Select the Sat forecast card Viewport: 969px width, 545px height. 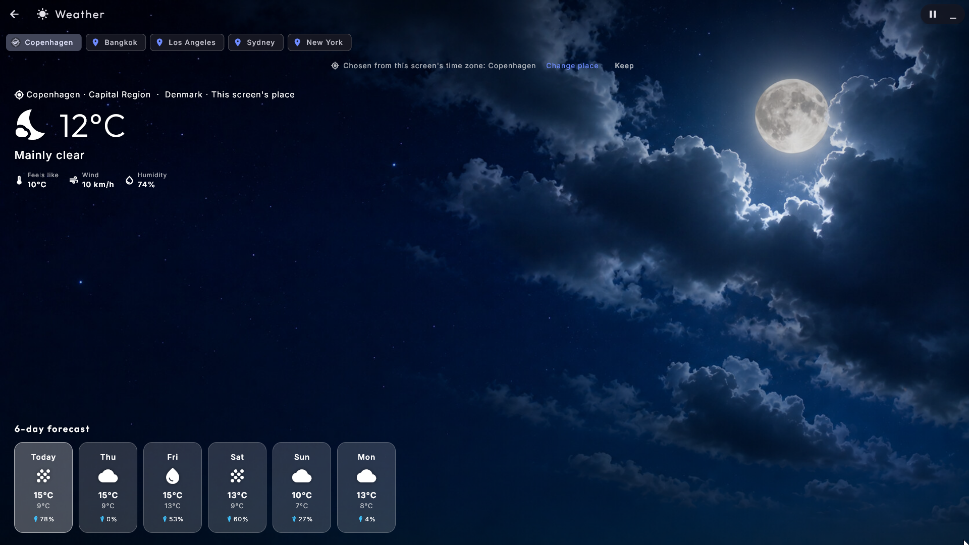pyautogui.click(x=237, y=487)
